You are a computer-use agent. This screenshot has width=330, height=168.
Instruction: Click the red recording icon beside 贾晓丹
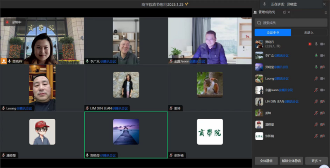(x=309, y=44)
